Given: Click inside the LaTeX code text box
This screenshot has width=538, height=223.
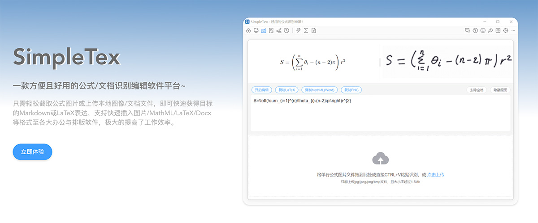Looking at the screenshot, I should pyautogui.click(x=380, y=114).
